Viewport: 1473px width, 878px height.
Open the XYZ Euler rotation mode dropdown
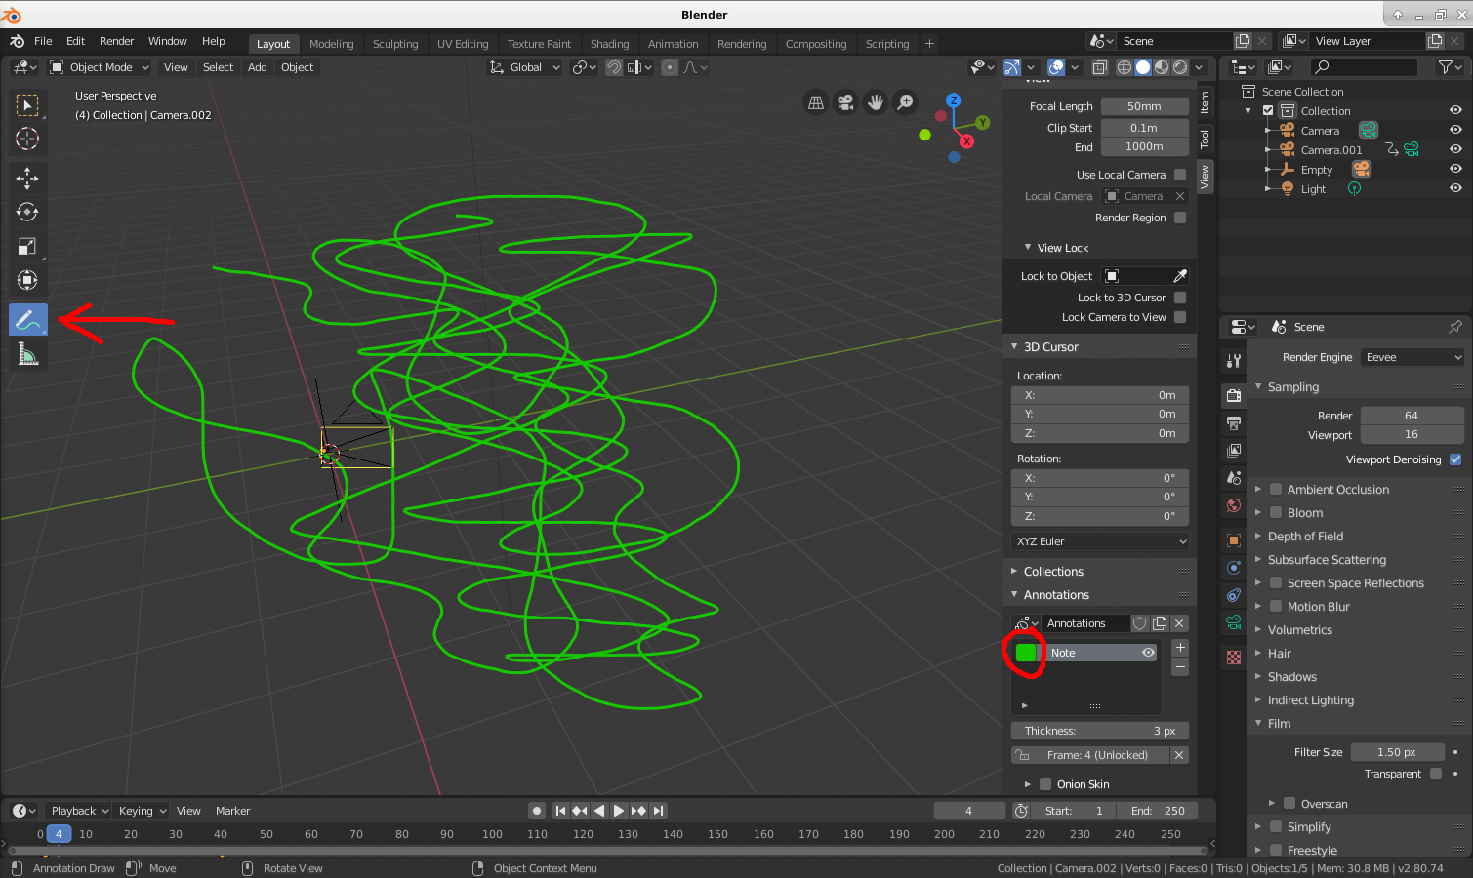1100,541
